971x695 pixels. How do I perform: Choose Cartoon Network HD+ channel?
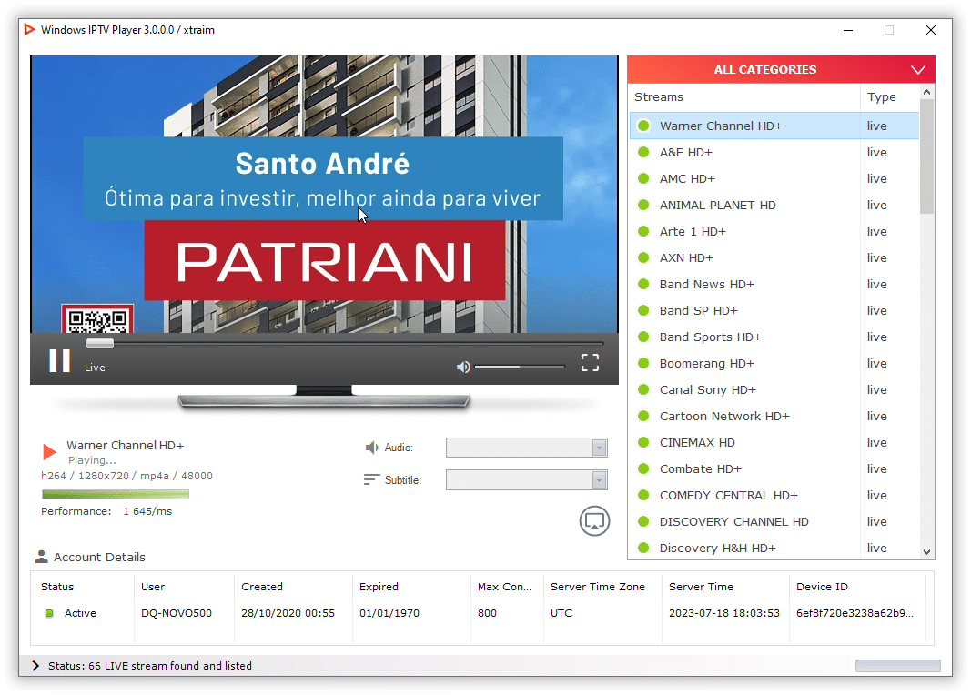pyautogui.click(x=774, y=417)
